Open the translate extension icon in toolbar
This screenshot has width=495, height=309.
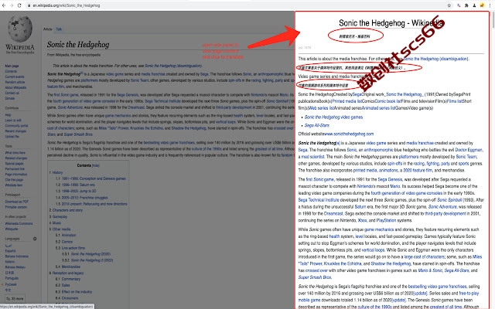459,5
